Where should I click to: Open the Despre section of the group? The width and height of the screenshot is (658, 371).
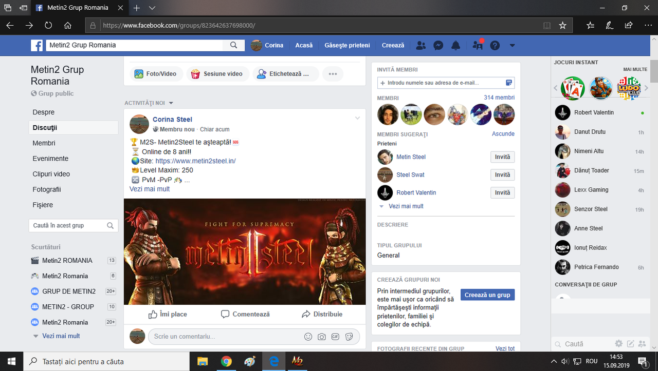(x=44, y=112)
